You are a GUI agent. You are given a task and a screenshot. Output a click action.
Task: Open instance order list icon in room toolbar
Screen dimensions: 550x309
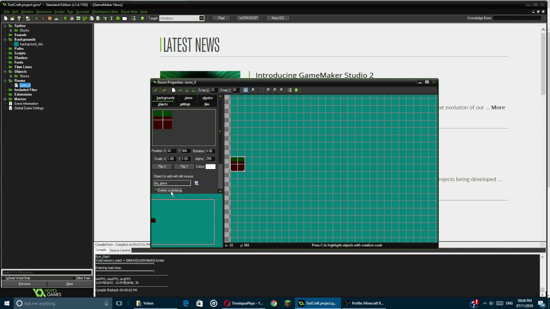[x=290, y=90]
